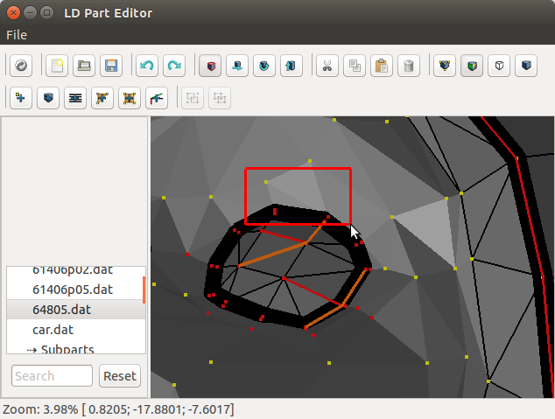This screenshot has width=555, height=419.
Task: Click the New file icon
Action: pos(57,66)
